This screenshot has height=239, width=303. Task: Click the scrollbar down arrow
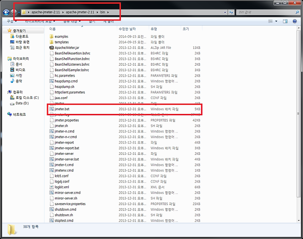pyautogui.click(x=299, y=220)
